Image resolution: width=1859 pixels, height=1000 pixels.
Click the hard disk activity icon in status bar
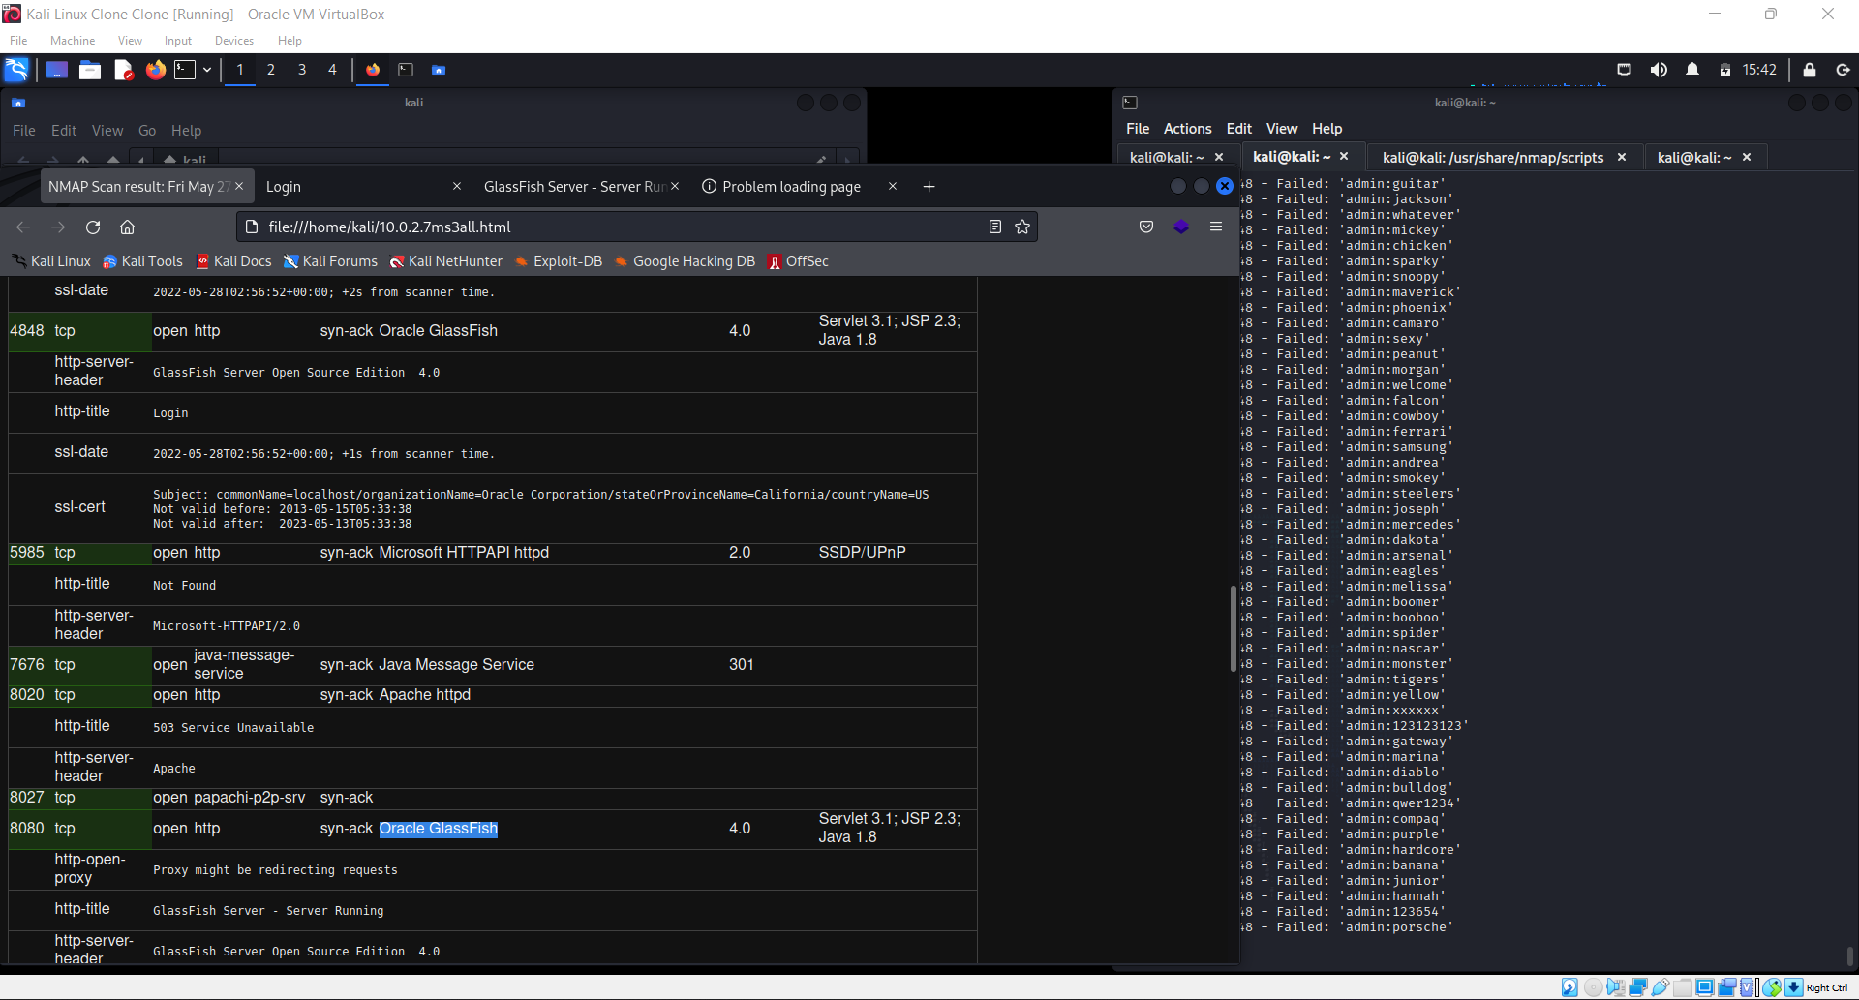coord(1569,986)
